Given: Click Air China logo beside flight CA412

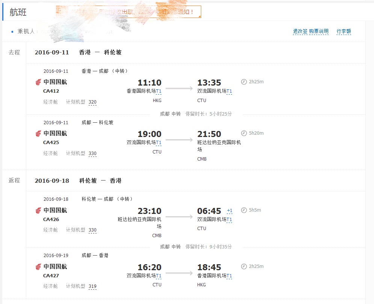Looking at the screenshot, I should click(x=38, y=82).
